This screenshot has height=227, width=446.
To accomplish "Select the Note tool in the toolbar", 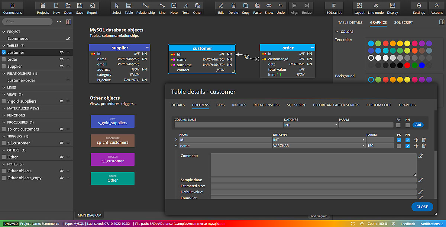I will pyautogui.click(x=174, y=6).
